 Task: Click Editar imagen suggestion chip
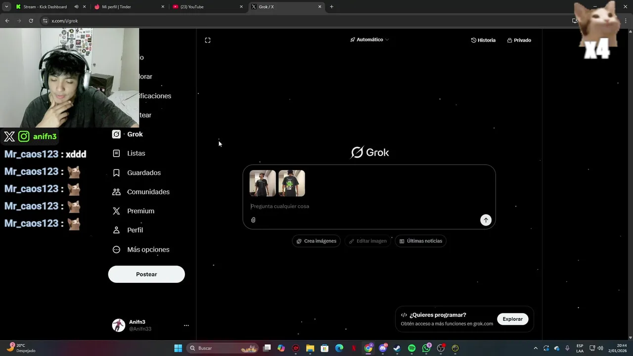(x=368, y=241)
